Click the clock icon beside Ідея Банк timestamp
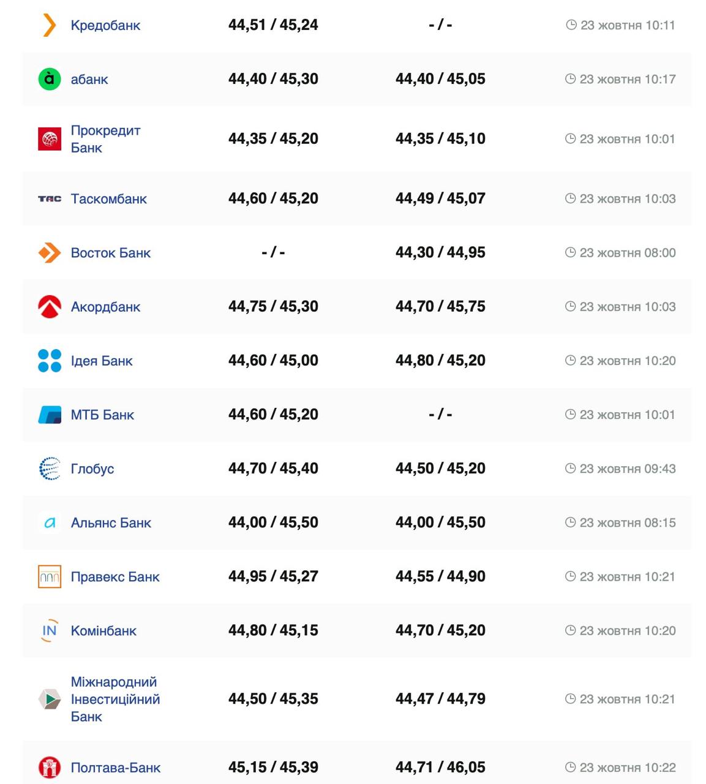The height and width of the screenshot is (784, 706). [x=570, y=361]
